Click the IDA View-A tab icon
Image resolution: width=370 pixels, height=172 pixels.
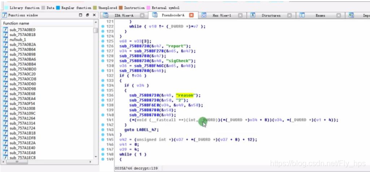tap(106, 15)
